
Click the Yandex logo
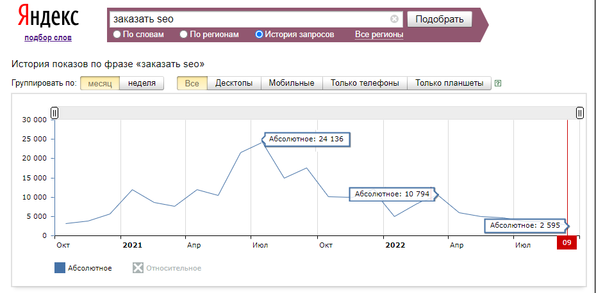(48, 17)
